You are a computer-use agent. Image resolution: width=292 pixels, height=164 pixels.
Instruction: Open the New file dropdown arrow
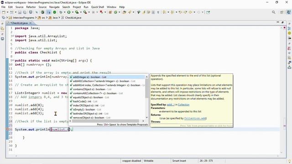7,12
